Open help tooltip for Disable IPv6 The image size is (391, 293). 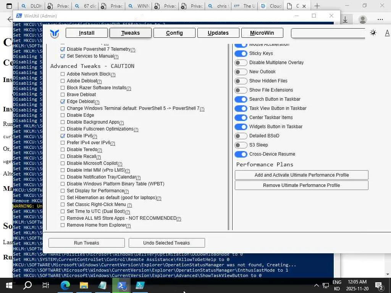coord(95,136)
